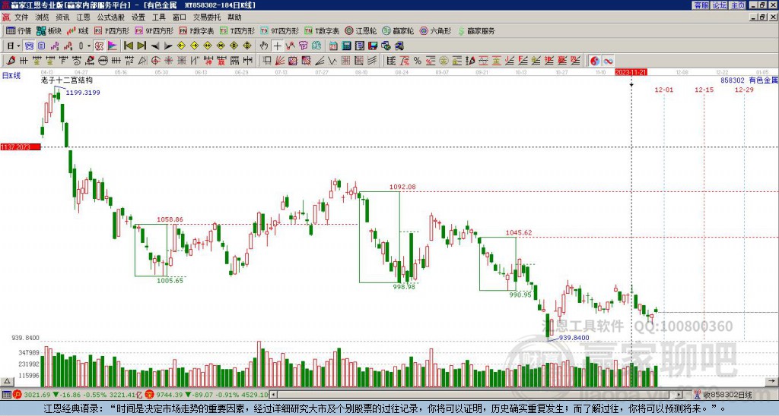Switch to K线 view
Image resolution: width=779 pixels, height=416 pixels.
(78, 30)
